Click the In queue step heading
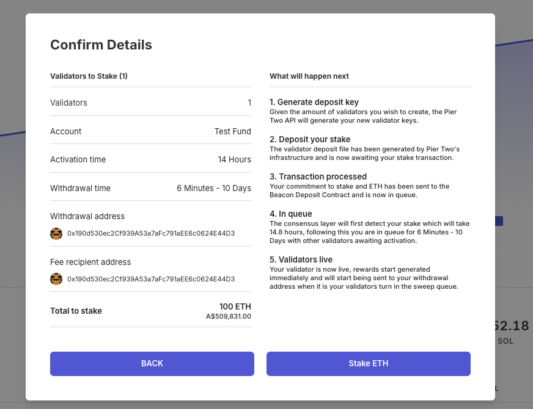This screenshot has height=409, width=533. (291, 214)
